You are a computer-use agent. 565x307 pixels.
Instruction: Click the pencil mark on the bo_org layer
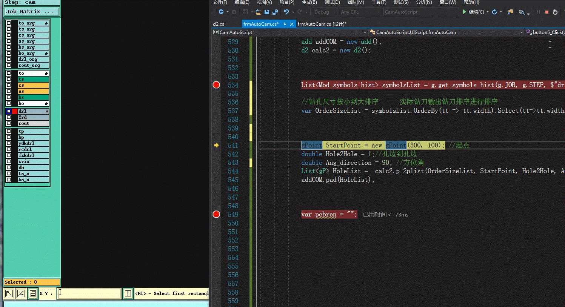tap(46, 54)
